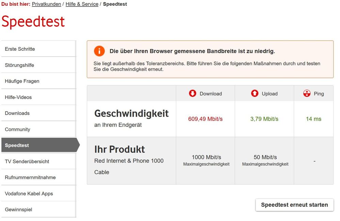340x221 pixels.
Task: Visit the Community sidebar entry
Action: click(17, 129)
